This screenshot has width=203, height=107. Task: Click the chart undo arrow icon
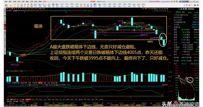(159, 11)
